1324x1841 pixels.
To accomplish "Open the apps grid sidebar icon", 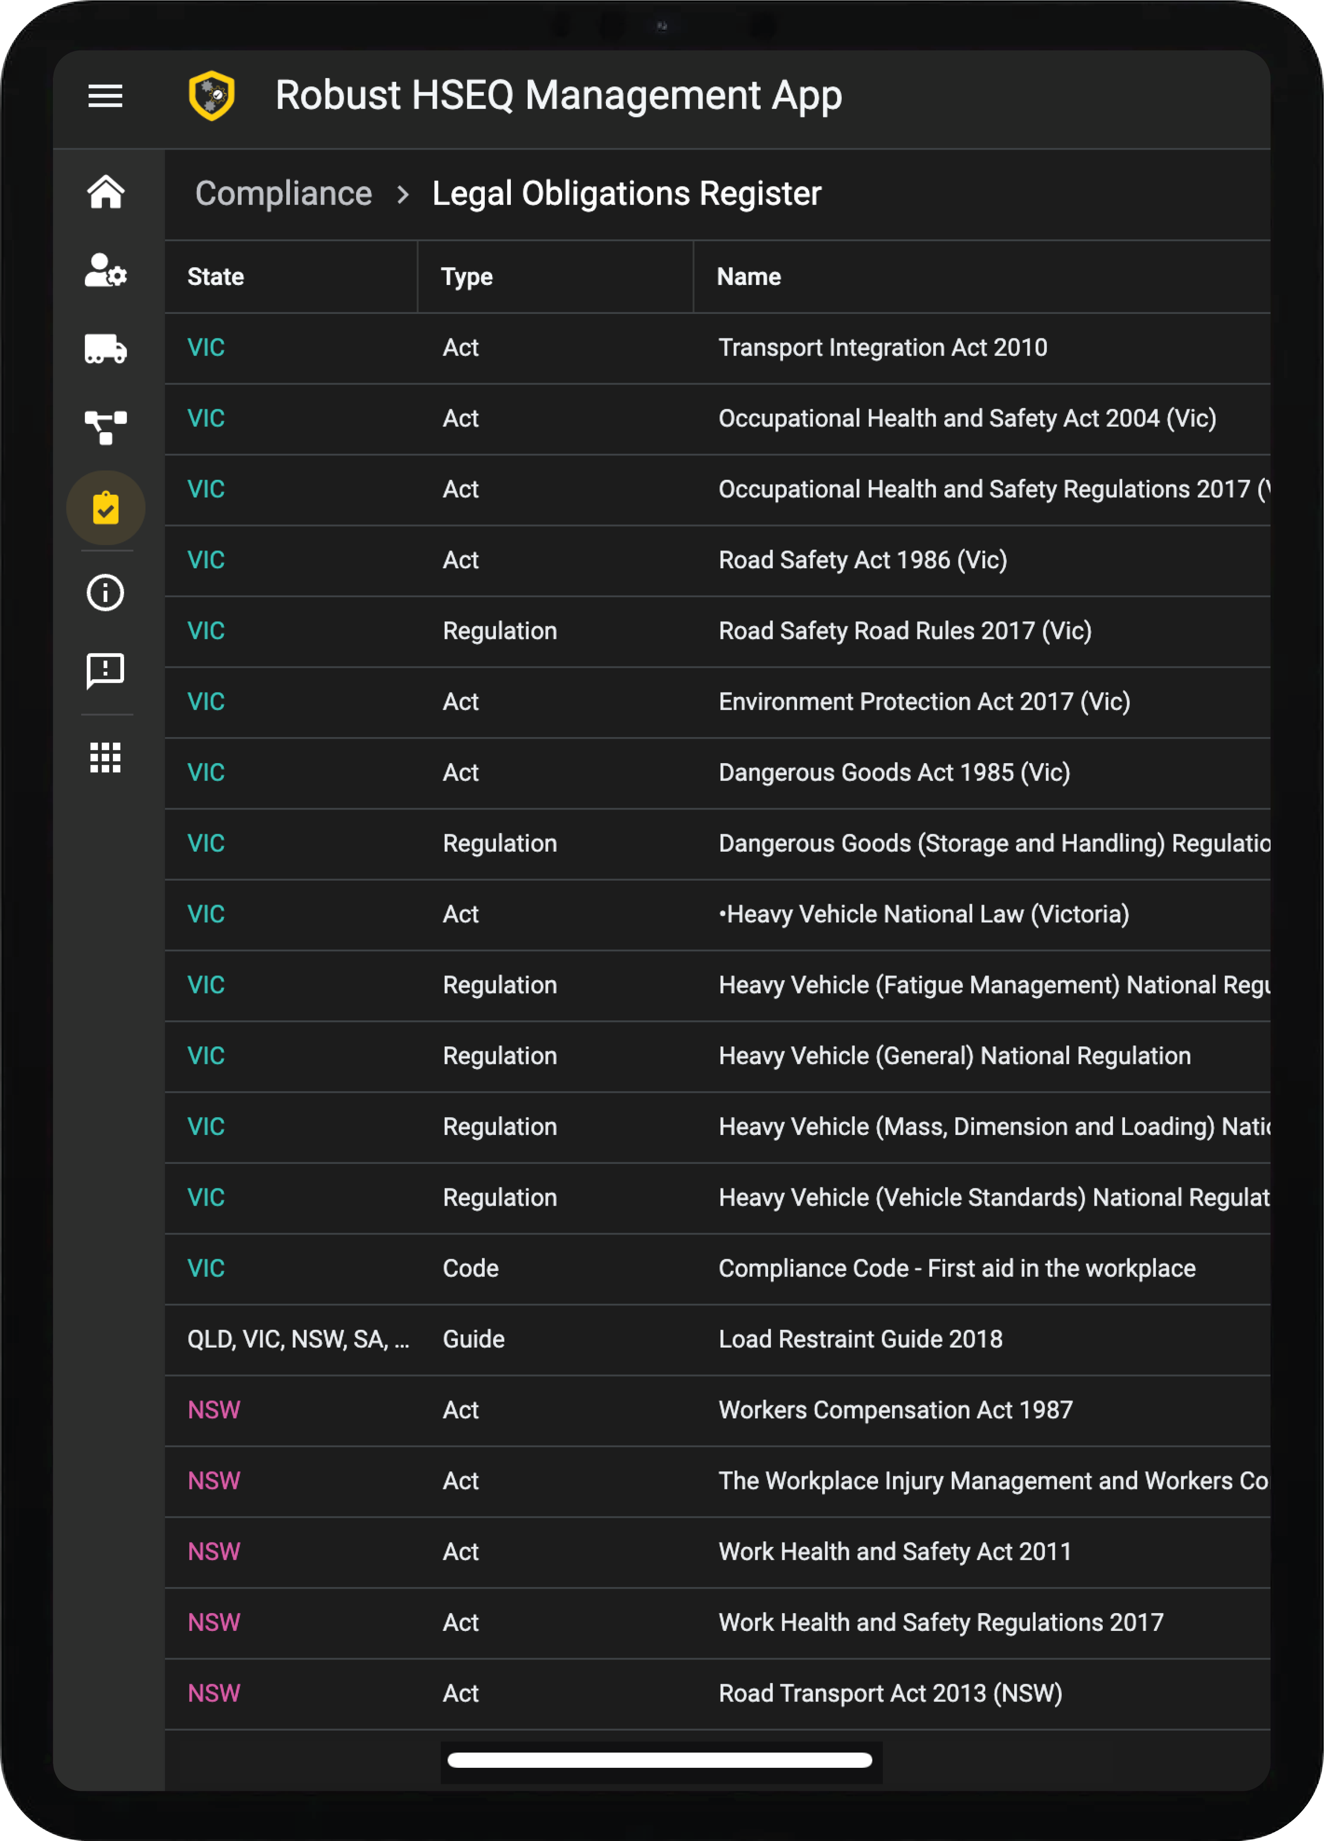I will pyautogui.click(x=105, y=757).
